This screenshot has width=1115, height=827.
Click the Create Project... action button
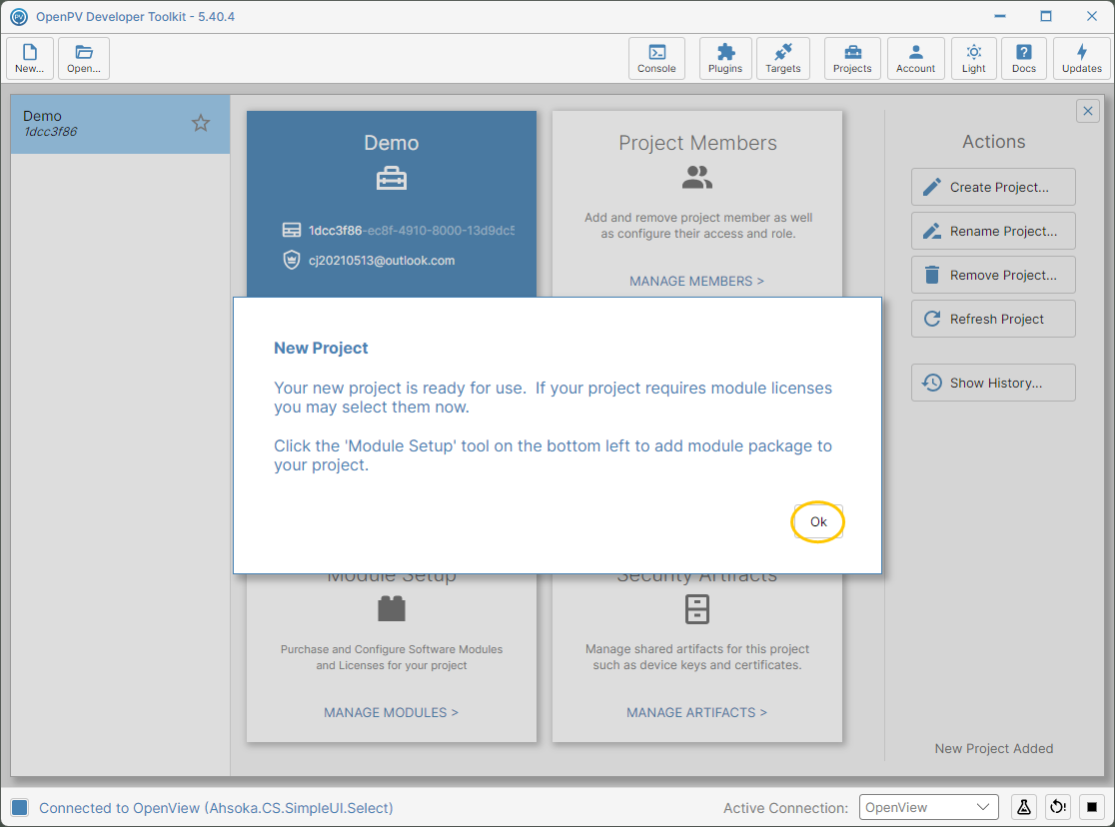coord(993,187)
